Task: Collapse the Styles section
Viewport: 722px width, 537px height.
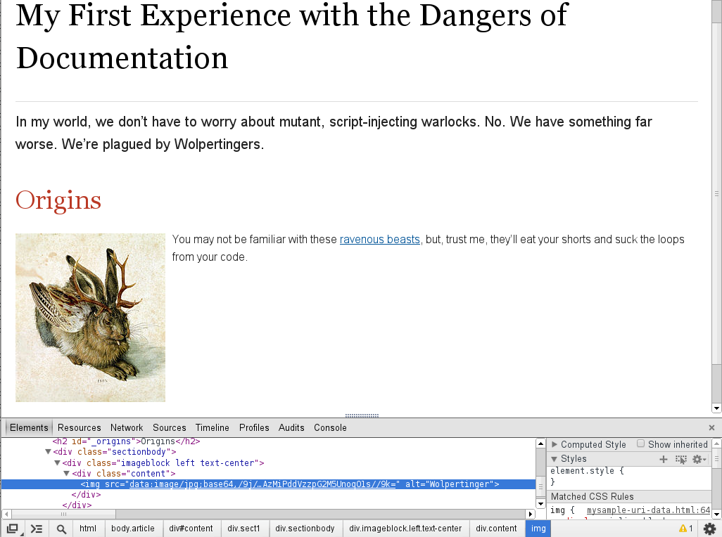Action: [x=555, y=459]
